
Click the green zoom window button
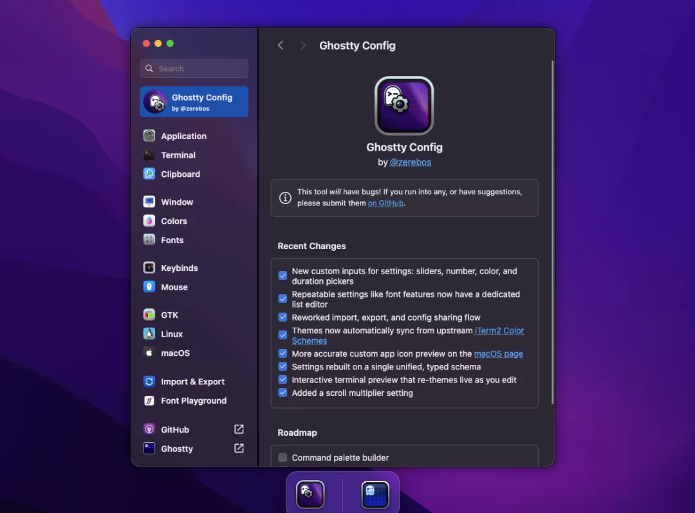coord(170,44)
